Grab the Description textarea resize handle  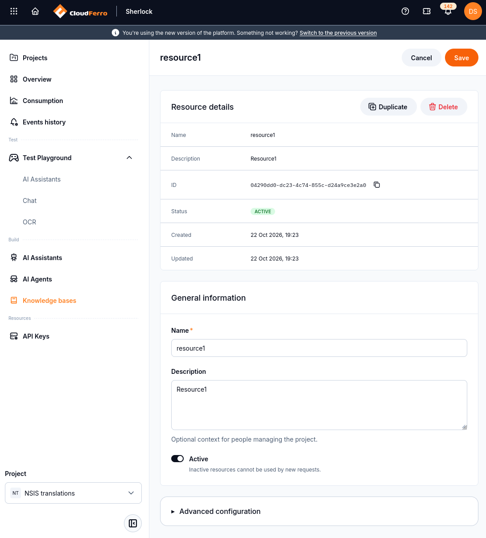[464, 427]
